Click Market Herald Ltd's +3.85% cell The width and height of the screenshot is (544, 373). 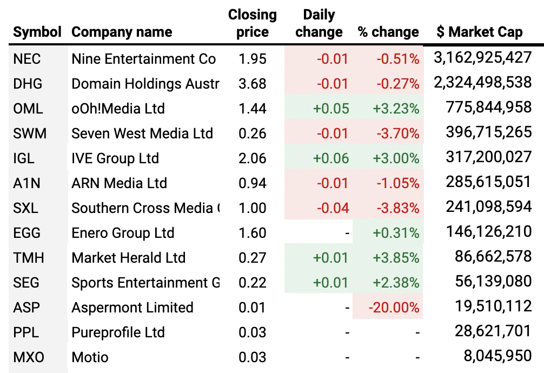[x=396, y=258]
